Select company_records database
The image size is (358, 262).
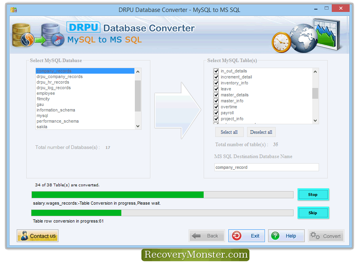coord(85,71)
